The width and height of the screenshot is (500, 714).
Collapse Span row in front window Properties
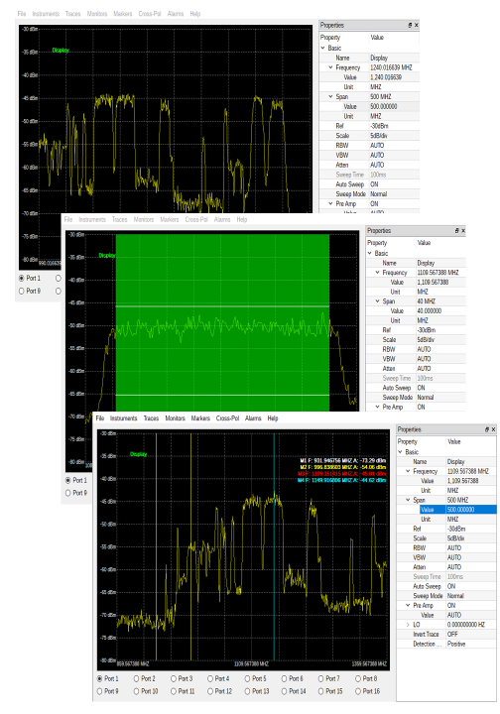408,500
